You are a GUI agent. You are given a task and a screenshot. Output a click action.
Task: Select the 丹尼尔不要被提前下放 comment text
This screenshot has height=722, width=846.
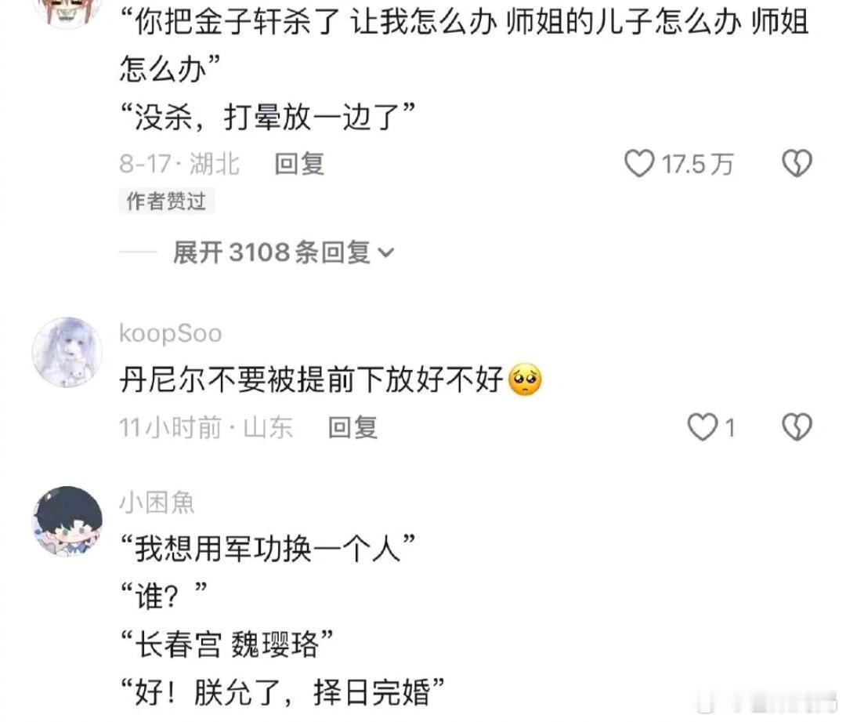[311, 379]
